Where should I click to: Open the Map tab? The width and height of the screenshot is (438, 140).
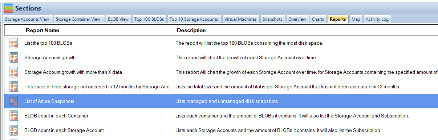point(356,19)
